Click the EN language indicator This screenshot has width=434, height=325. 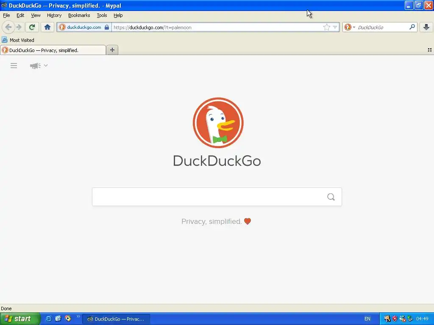pos(367,319)
